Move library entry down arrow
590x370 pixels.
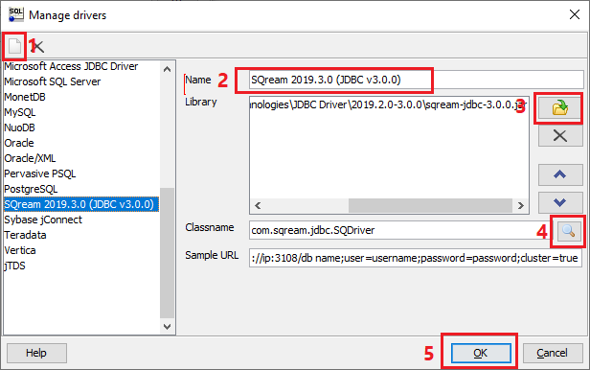(560, 202)
